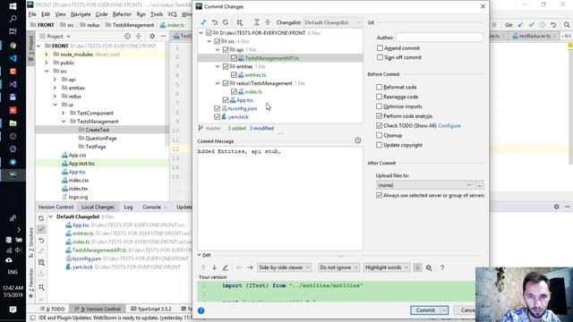Open Diff settings gear icon

coord(429,267)
